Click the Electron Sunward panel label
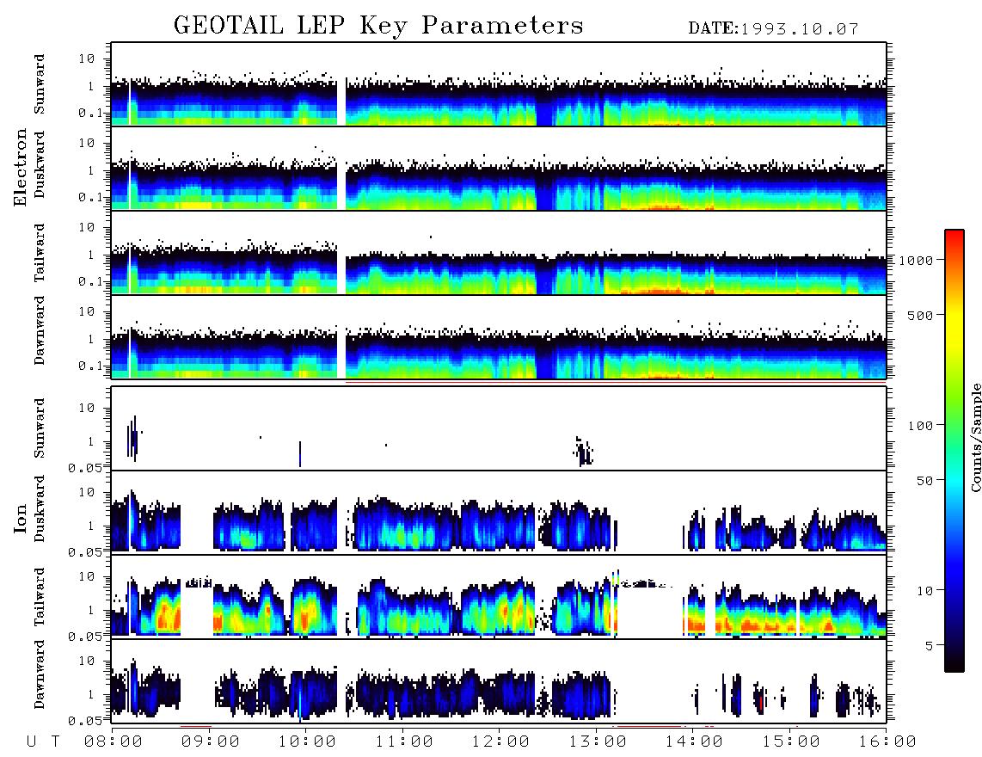The height and width of the screenshot is (757, 982). tap(40, 84)
